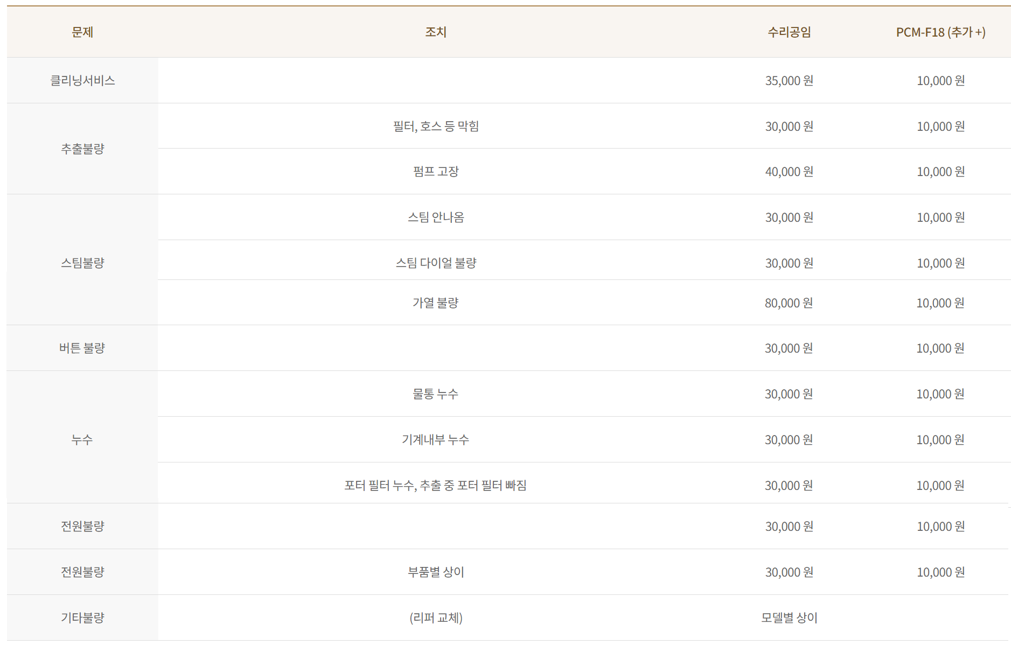Click 10,000 원 in the 부품별 상이 row
The image size is (1011, 652).
(940, 572)
